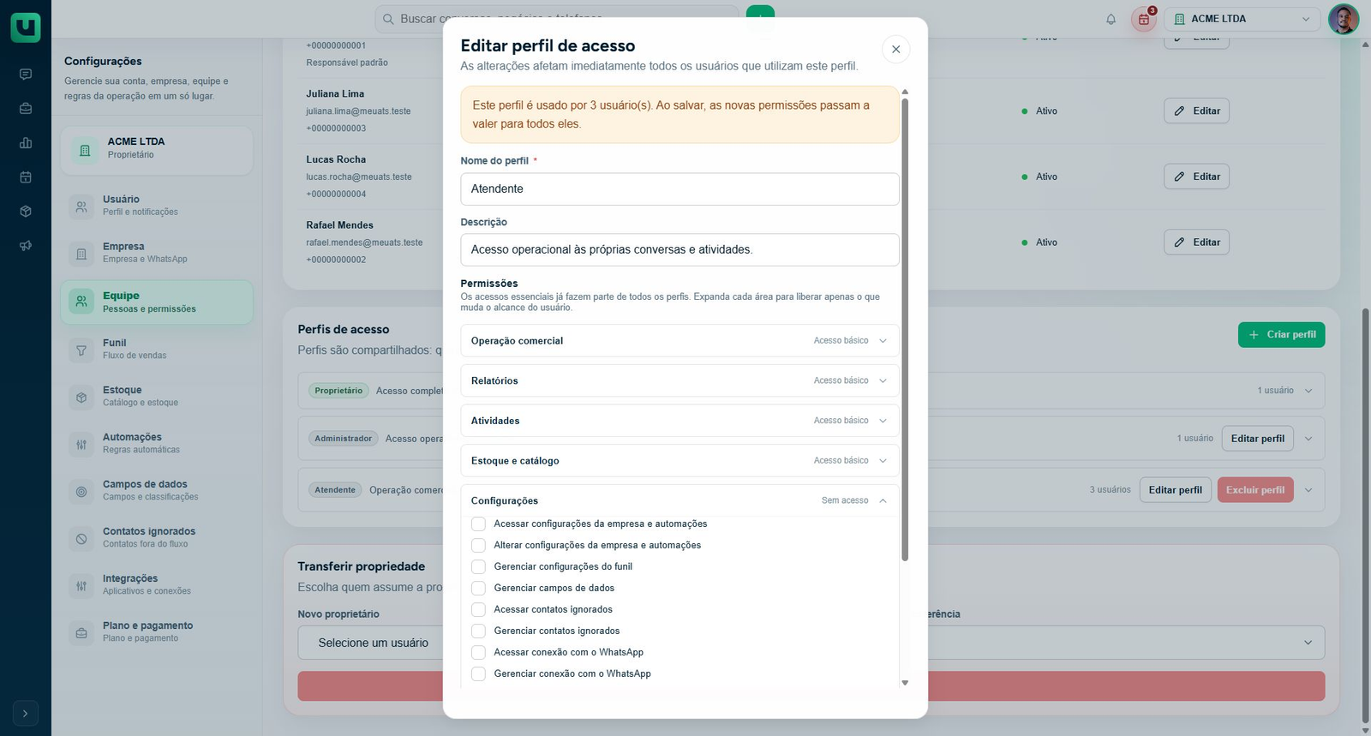1371x736 pixels.
Task: Check Acessar conexão com o WhatsApp
Action: tap(478, 652)
